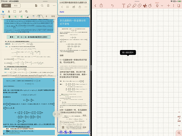Open the second green document tab
The height and width of the screenshot is (136, 182).
(9, 17)
